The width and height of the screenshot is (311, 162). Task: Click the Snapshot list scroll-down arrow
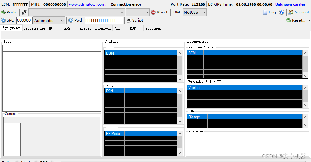(180, 122)
